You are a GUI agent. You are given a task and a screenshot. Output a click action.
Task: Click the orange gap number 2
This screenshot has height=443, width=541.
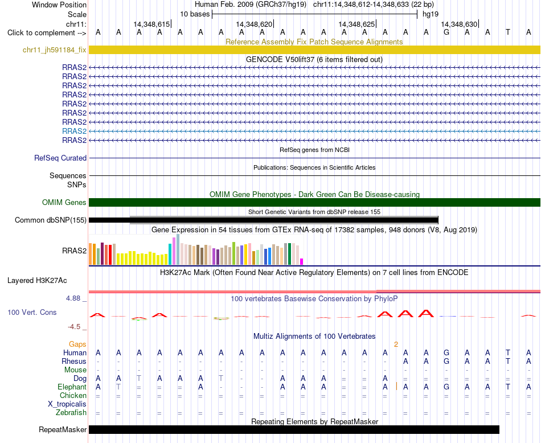pos(396,344)
